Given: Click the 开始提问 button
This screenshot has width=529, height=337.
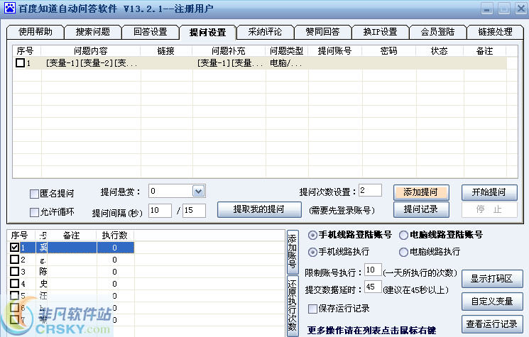Looking at the screenshot, I should 489,192.
